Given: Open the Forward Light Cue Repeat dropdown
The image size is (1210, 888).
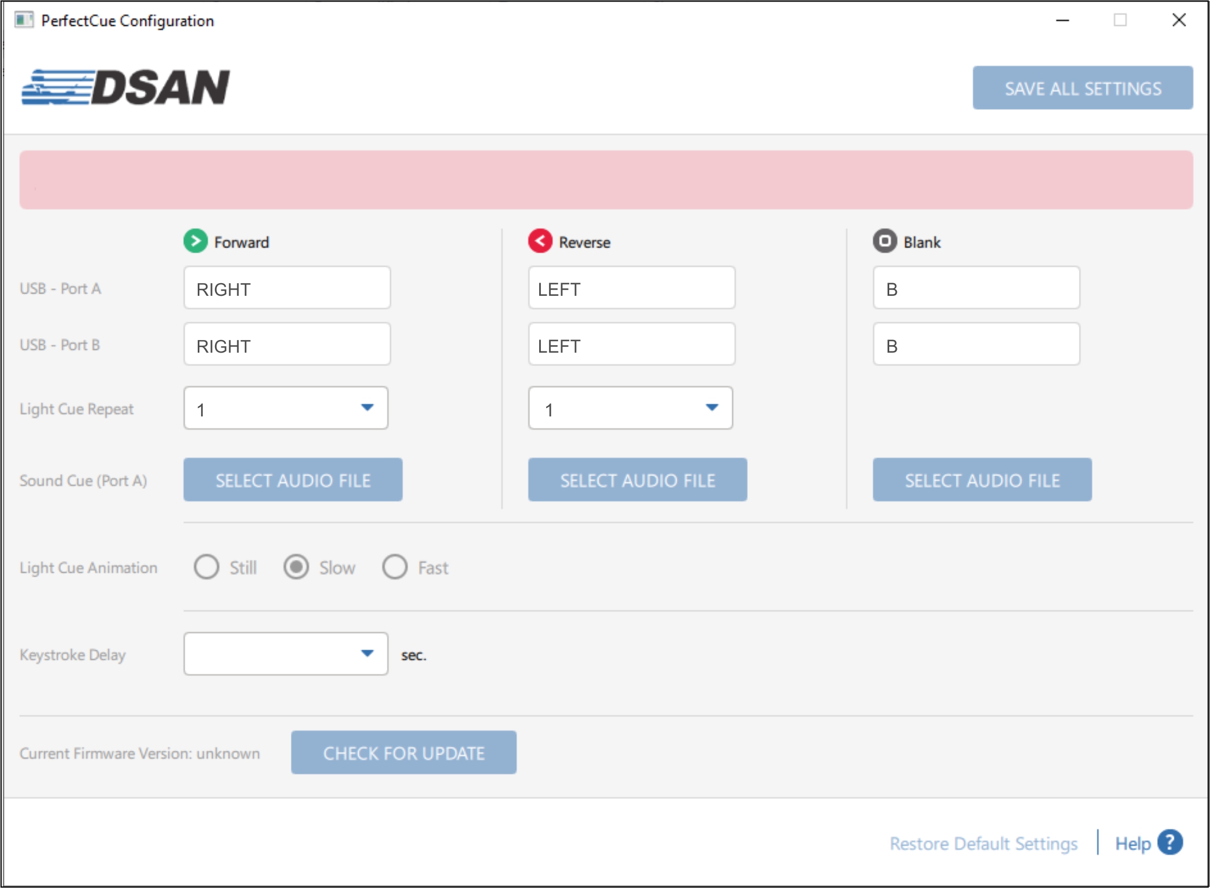Looking at the screenshot, I should point(286,408).
